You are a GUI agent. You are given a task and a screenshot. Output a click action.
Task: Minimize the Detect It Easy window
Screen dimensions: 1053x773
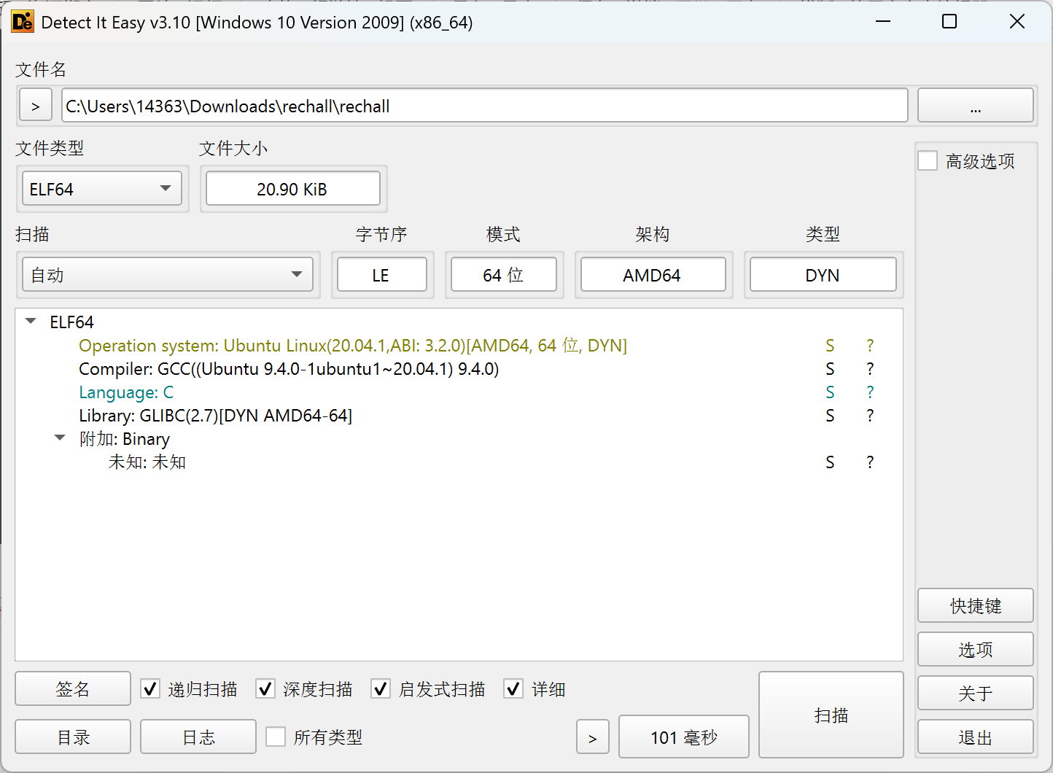pos(883,22)
